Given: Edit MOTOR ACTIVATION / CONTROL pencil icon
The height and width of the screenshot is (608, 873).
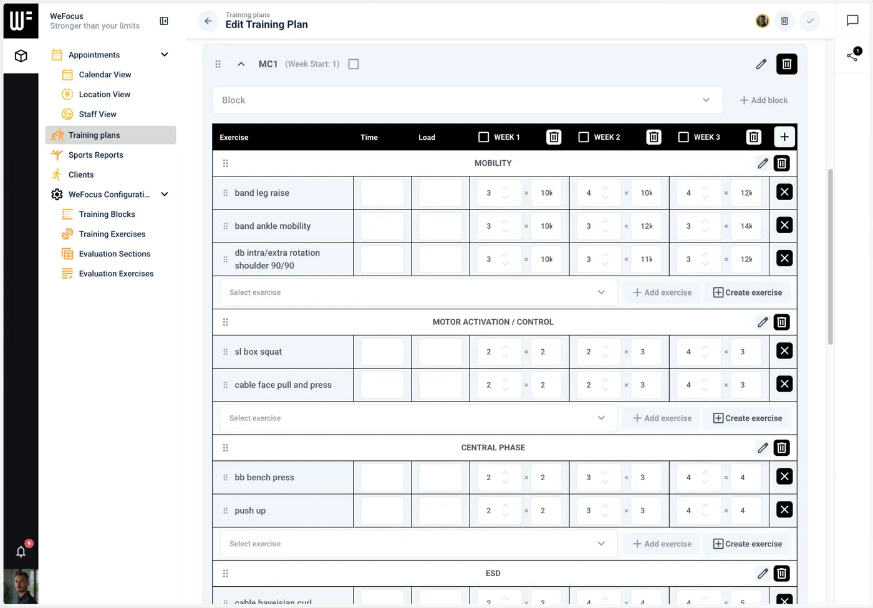Looking at the screenshot, I should [x=763, y=322].
